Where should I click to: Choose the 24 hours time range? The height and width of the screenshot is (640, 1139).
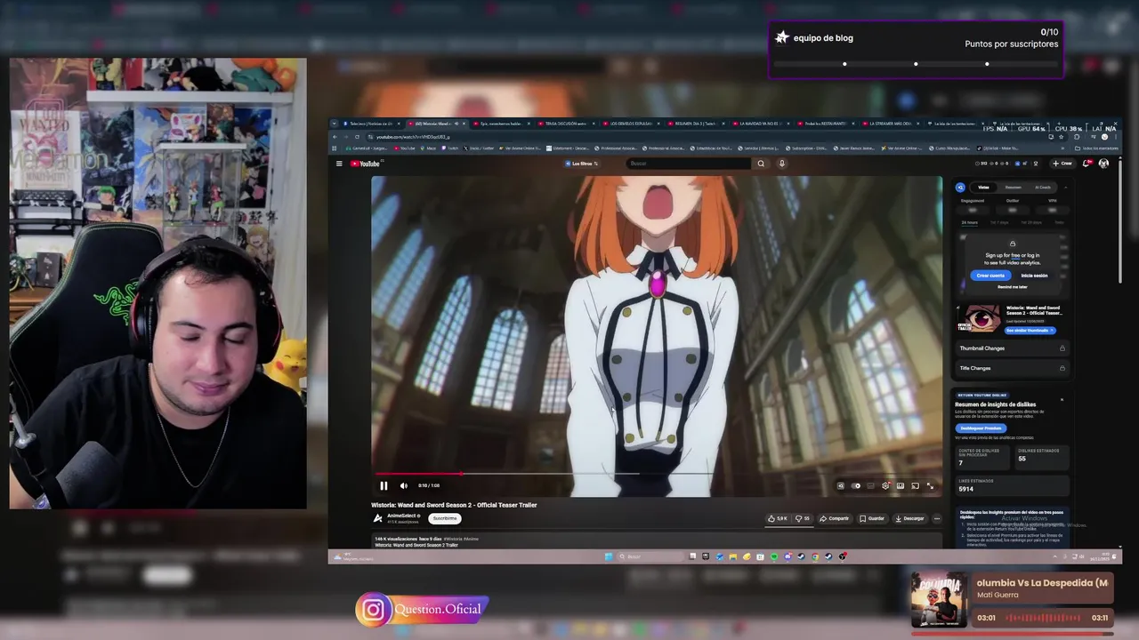coord(970,223)
